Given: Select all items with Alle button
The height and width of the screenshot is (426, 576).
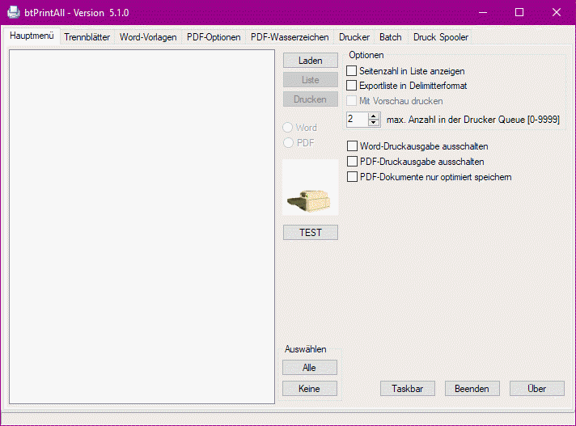Looking at the screenshot, I should (309, 367).
